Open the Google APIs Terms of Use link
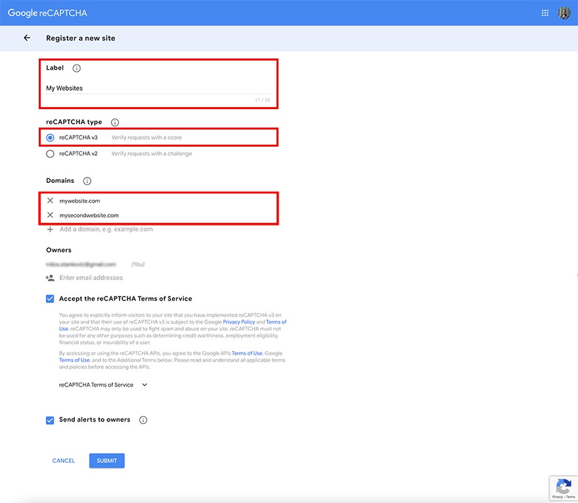Viewport: 578px width, 503px height. click(247, 353)
